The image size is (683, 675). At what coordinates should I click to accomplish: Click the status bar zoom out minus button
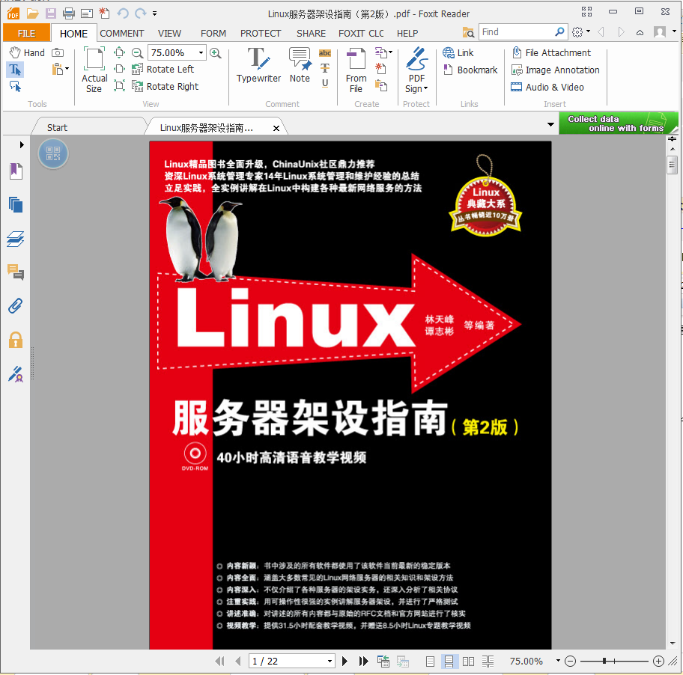[x=570, y=661]
